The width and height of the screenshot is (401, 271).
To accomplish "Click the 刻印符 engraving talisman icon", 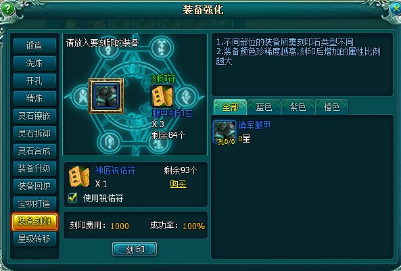I will [162, 96].
